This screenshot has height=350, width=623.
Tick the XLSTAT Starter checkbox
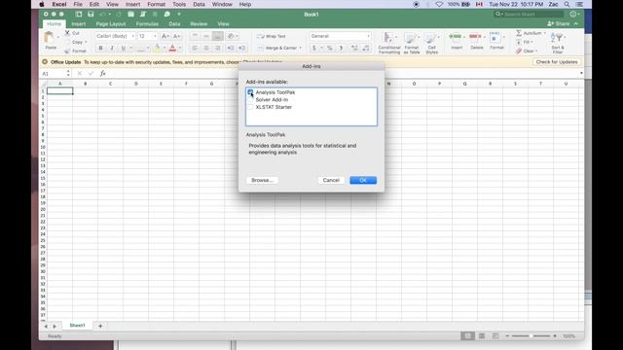pyautogui.click(x=250, y=107)
